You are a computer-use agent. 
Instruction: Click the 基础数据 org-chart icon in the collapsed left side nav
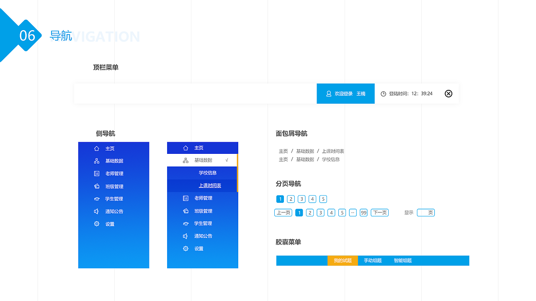[97, 161]
